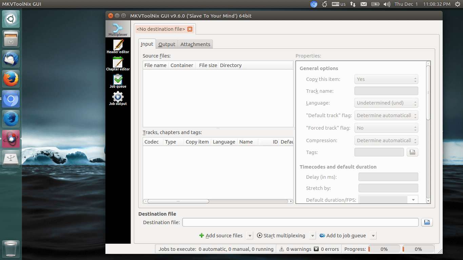
Task: Switch to the Chapter editor
Action: tap(118, 64)
